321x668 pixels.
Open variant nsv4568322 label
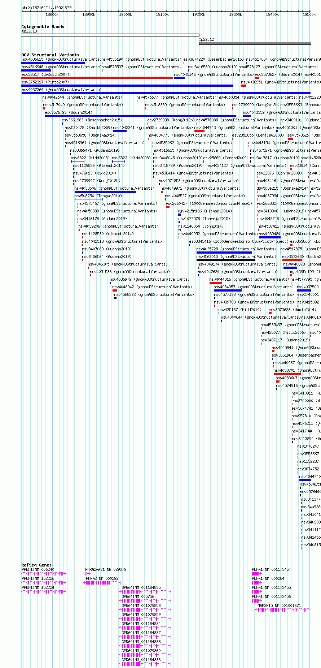click(x=154, y=294)
